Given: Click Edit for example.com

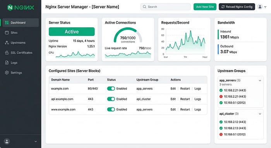Looking at the screenshot, I should click(173, 88).
